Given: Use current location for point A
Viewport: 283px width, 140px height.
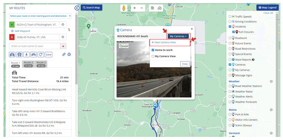Looking at the screenshot, I should [x=63, y=25].
